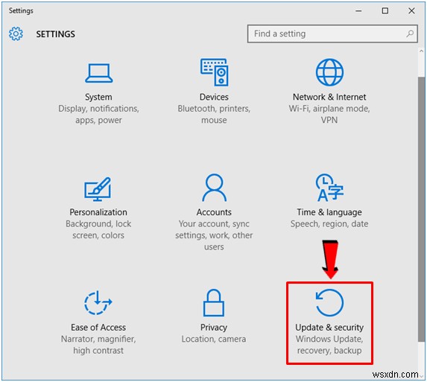
Task: Open the Accounts person icon
Action: click(x=215, y=188)
